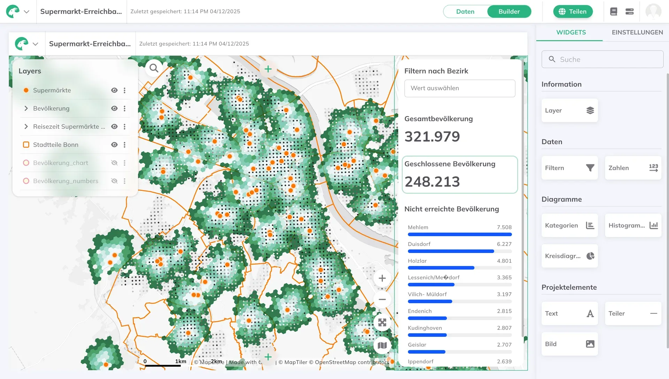Add the Kategorien chart widget
Image resolution: width=669 pixels, height=379 pixels.
coord(570,225)
